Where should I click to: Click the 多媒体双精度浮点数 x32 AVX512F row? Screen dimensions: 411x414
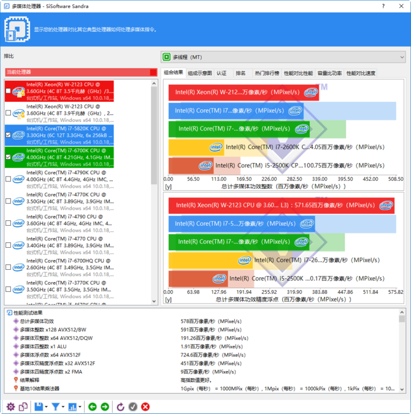click(x=202, y=363)
